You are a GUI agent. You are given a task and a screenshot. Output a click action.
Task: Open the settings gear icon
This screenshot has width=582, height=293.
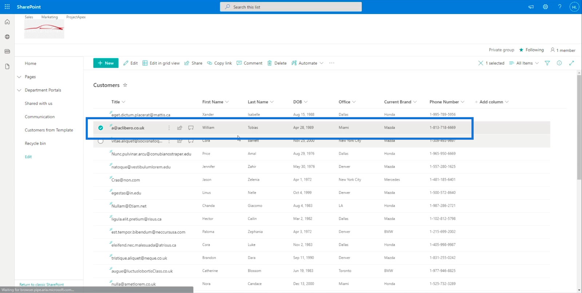pyautogui.click(x=545, y=7)
